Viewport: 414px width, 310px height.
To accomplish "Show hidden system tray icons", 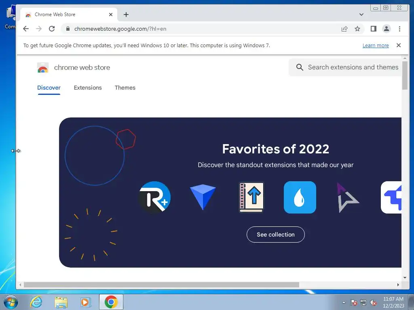I will (x=344, y=302).
